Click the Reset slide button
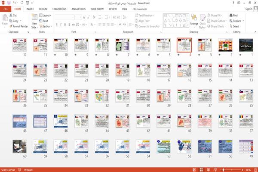 [44, 21]
